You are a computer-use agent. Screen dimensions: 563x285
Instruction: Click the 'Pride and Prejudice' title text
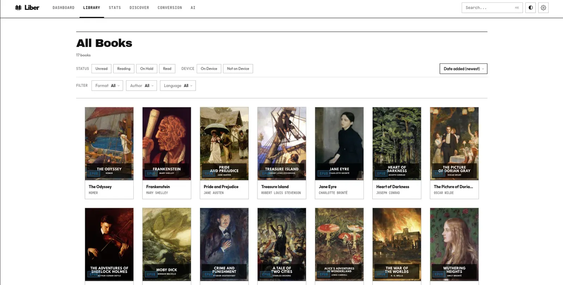coord(221,187)
